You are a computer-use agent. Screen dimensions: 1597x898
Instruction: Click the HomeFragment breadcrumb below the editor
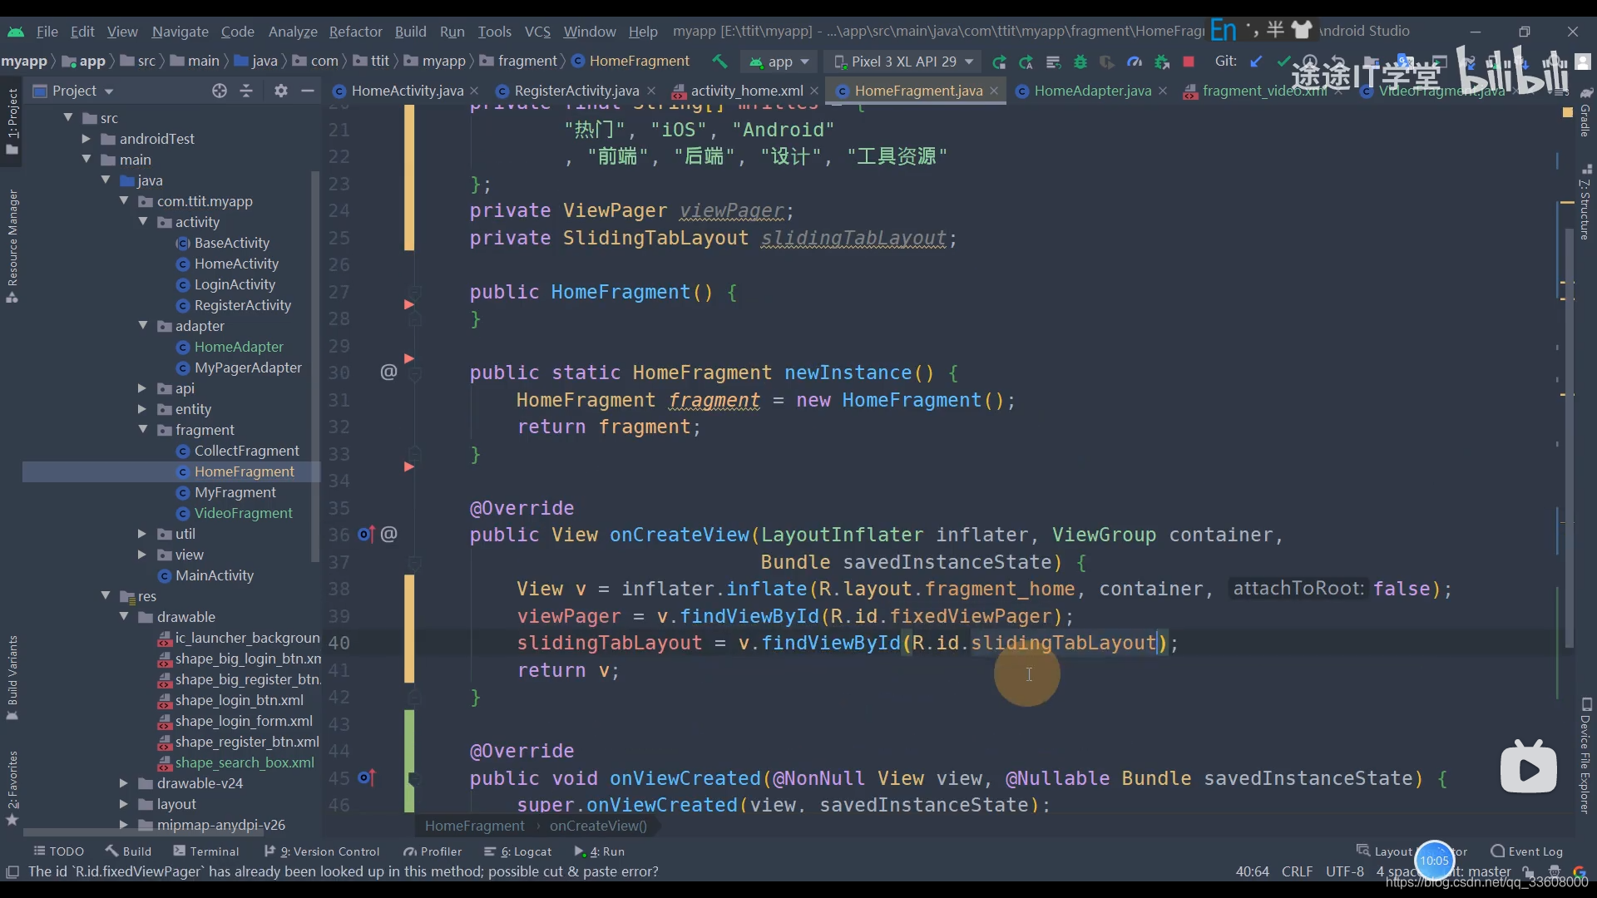(x=474, y=826)
